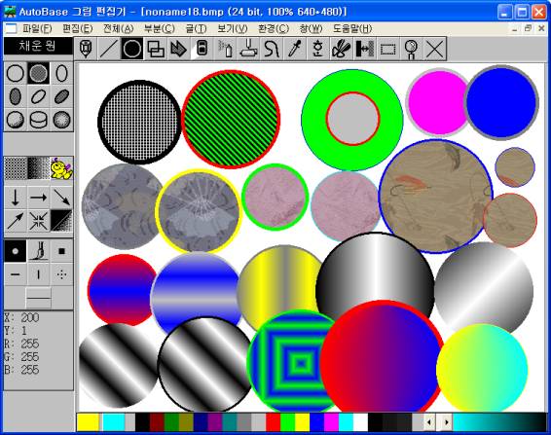551x435 pixels.
Task: Select the 3D cylinder shape option
Action: [x=38, y=120]
